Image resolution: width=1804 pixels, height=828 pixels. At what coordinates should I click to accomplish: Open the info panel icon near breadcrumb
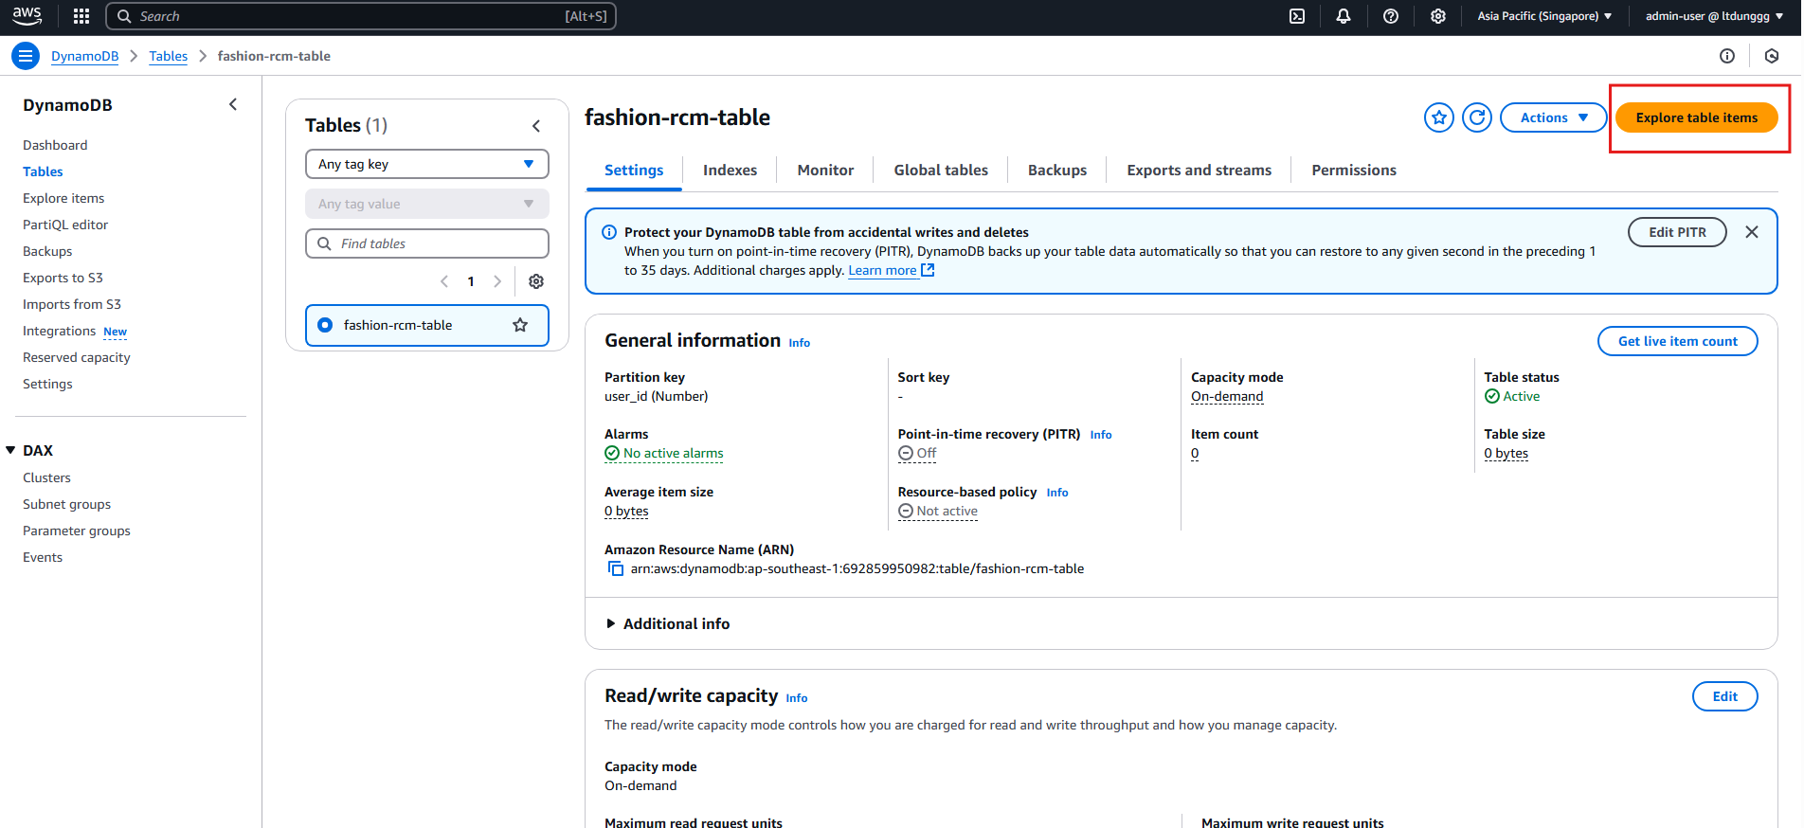click(x=1727, y=56)
